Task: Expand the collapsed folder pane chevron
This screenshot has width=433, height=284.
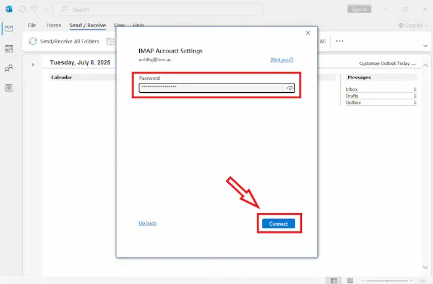Action: [x=32, y=64]
